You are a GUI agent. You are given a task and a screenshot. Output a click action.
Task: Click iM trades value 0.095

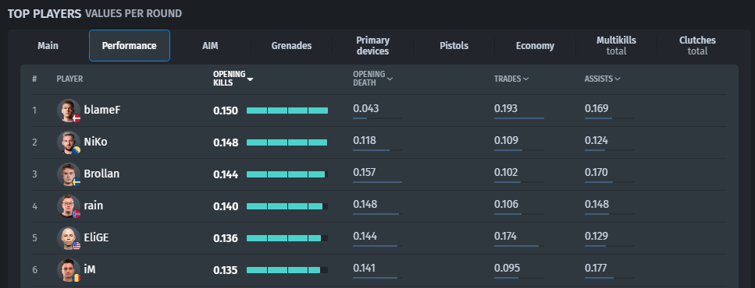[x=507, y=269]
